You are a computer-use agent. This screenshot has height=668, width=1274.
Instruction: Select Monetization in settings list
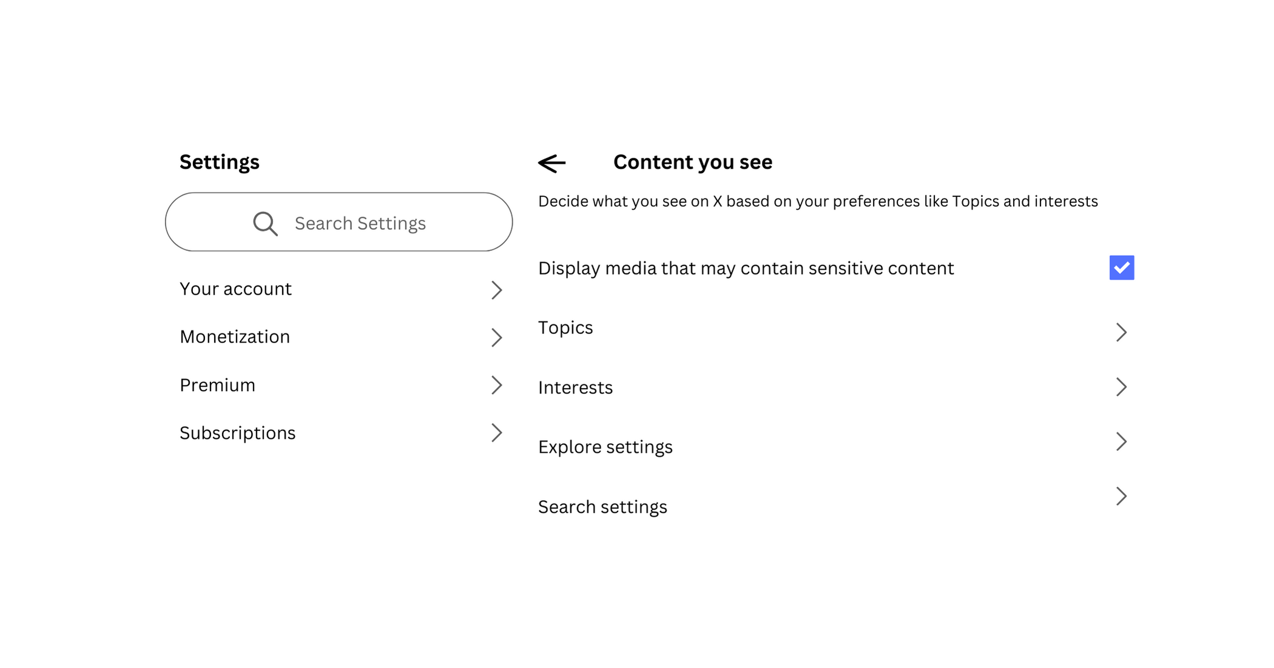coord(235,337)
